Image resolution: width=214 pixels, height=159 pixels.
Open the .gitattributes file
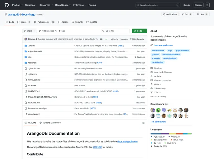pos(34,69)
